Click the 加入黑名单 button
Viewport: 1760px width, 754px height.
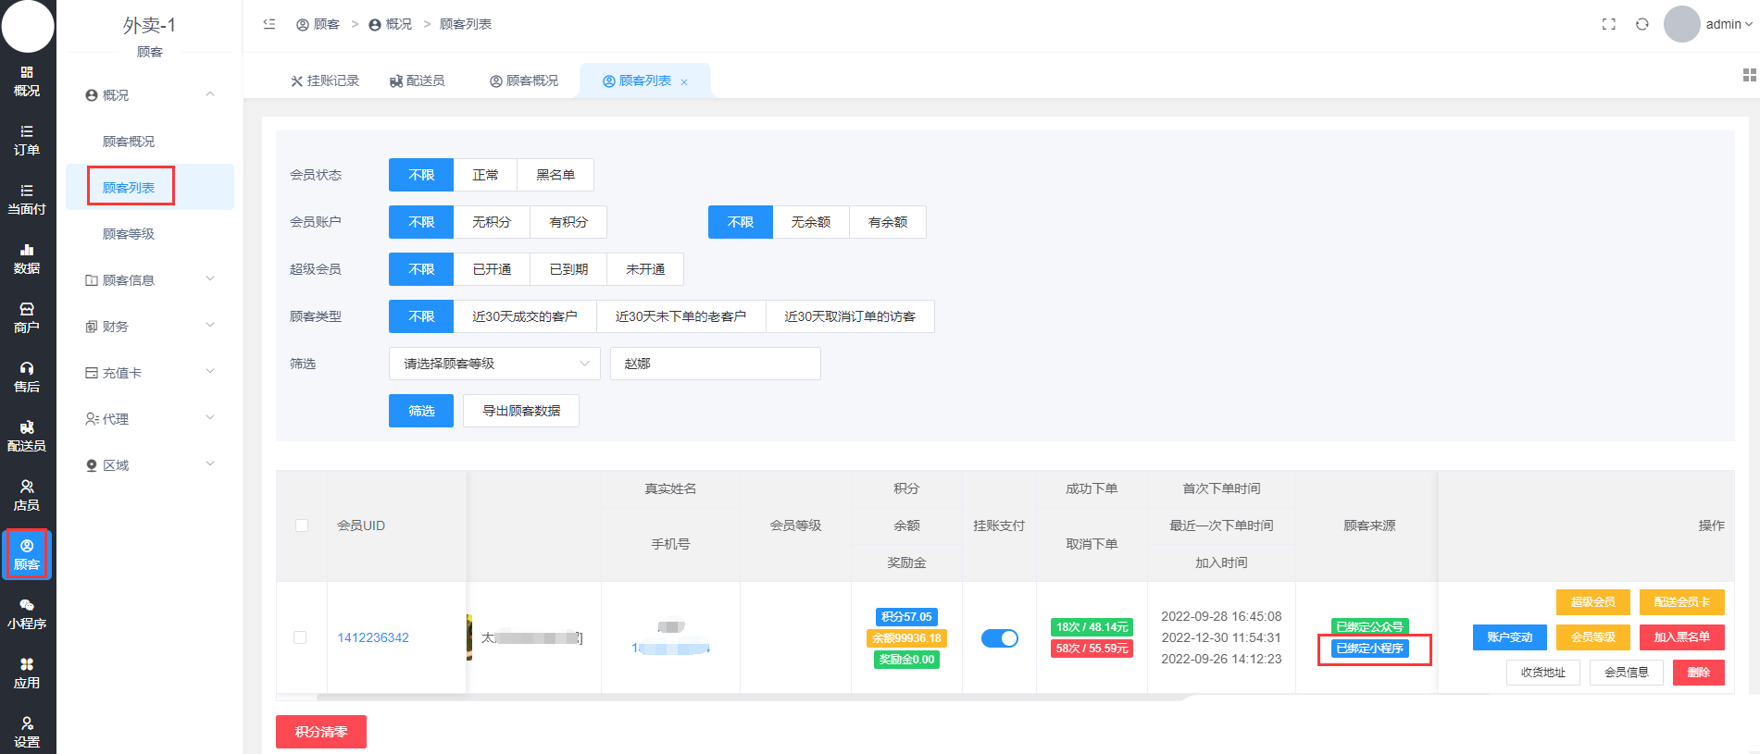pyautogui.click(x=1682, y=637)
